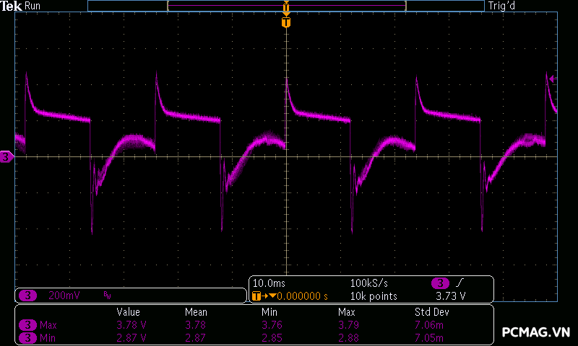
Task: Open the 10.0ms timebase readout
Action: pyautogui.click(x=269, y=283)
